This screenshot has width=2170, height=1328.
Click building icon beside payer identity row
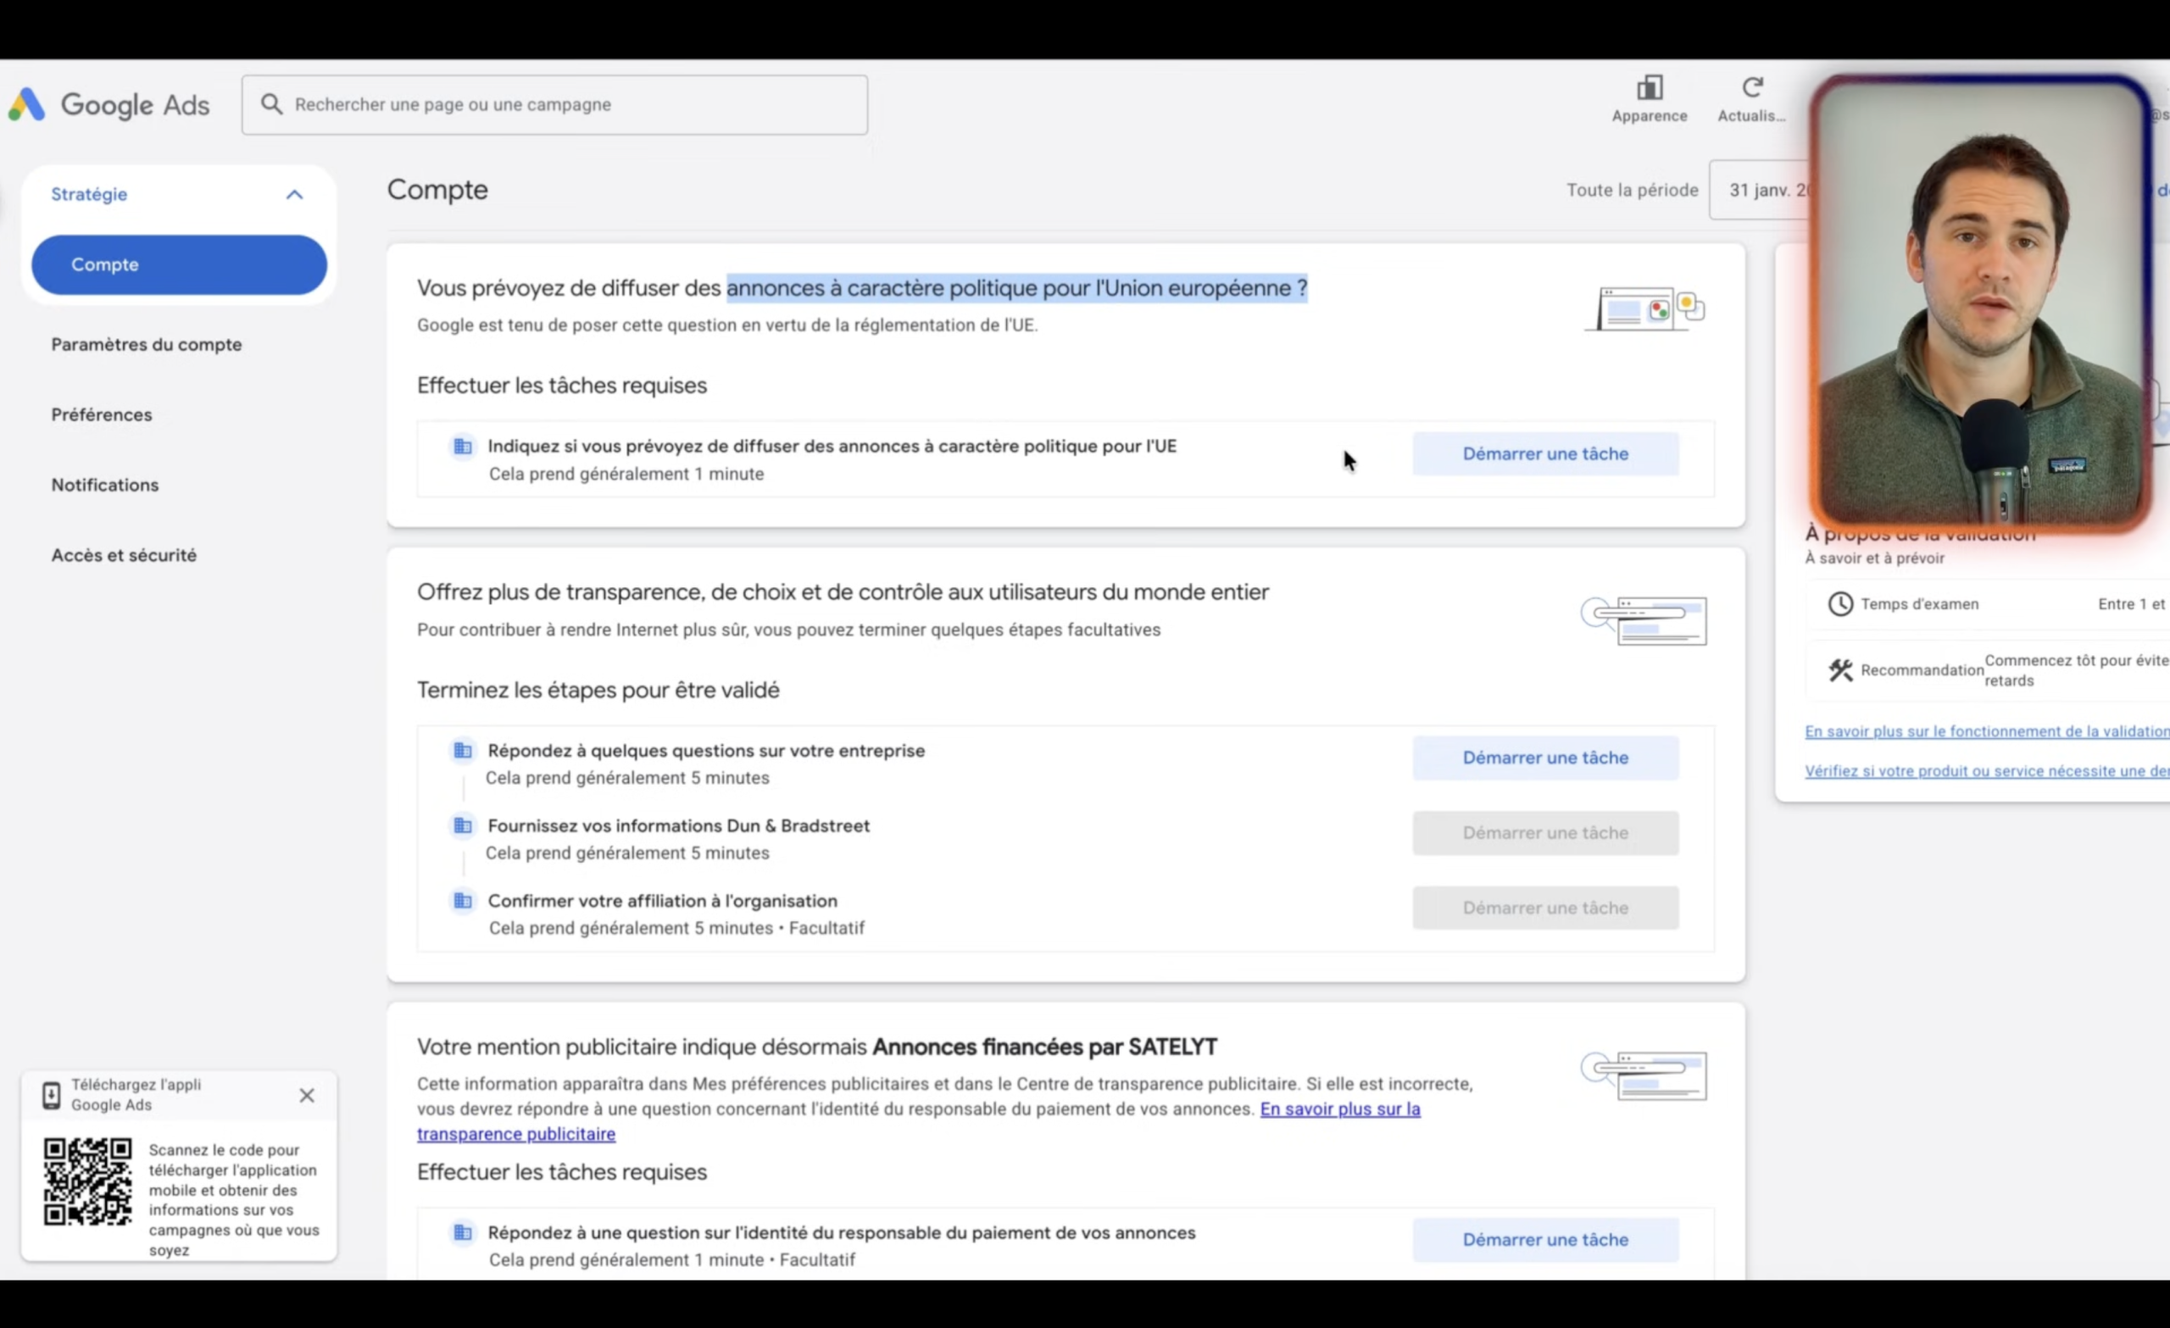click(462, 1233)
